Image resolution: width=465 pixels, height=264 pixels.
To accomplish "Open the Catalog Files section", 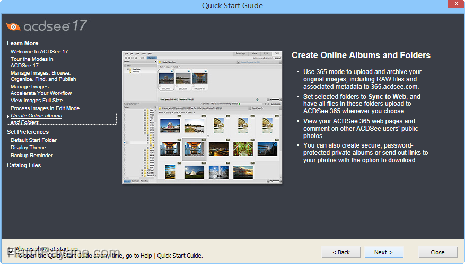I will (24, 165).
